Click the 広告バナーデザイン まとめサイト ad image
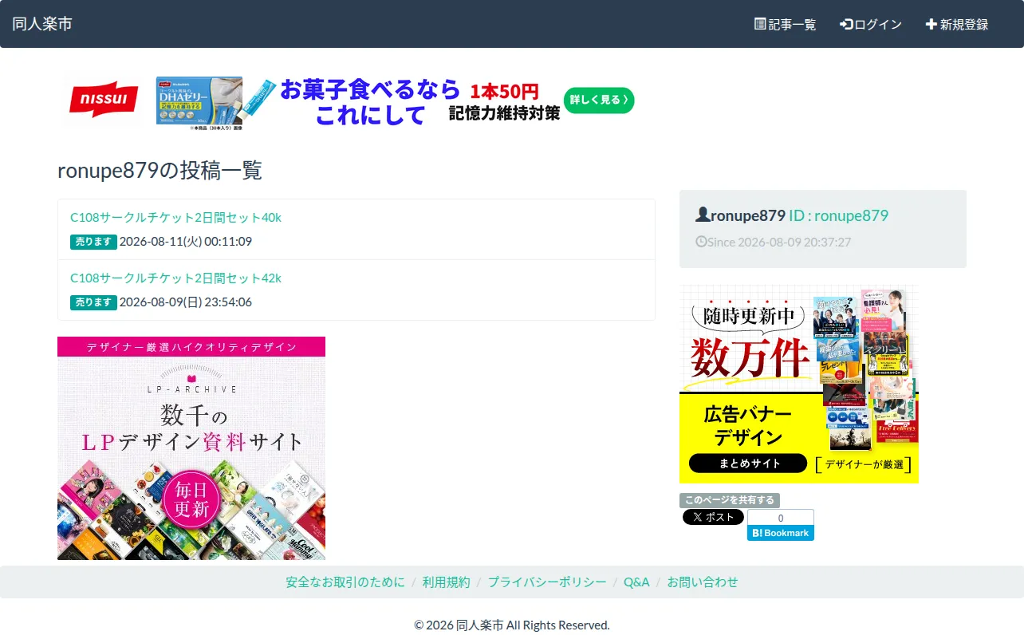 [799, 384]
